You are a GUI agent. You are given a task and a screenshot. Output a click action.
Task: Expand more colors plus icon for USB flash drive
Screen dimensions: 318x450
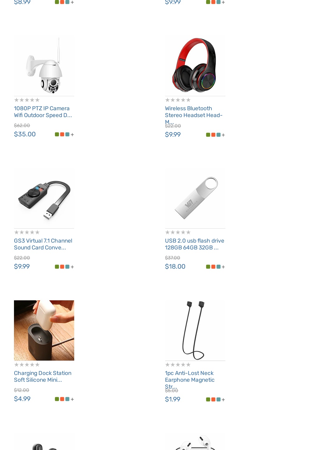pos(223,267)
